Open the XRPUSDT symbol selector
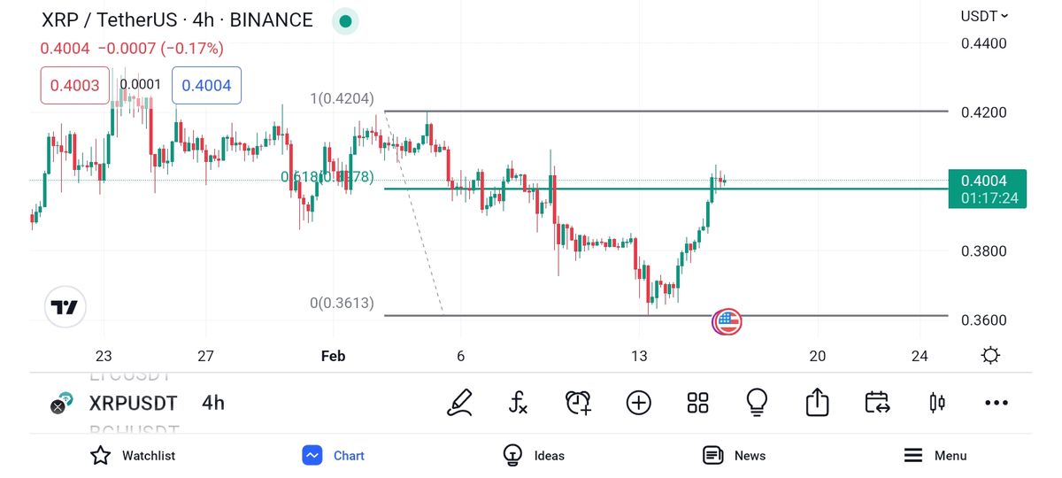The height and width of the screenshot is (478, 1062). pyautogui.click(x=133, y=404)
